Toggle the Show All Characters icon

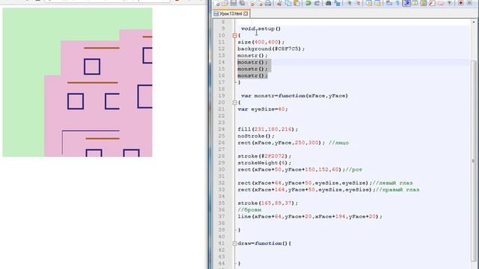[397, 3]
